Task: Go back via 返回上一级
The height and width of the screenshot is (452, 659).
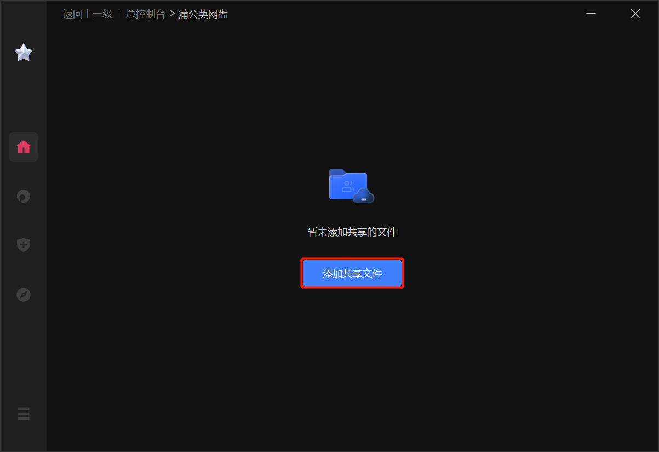Action: (88, 14)
